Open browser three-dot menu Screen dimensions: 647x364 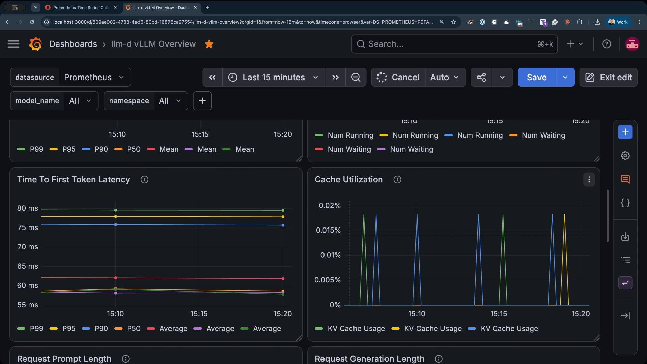click(x=639, y=22)
